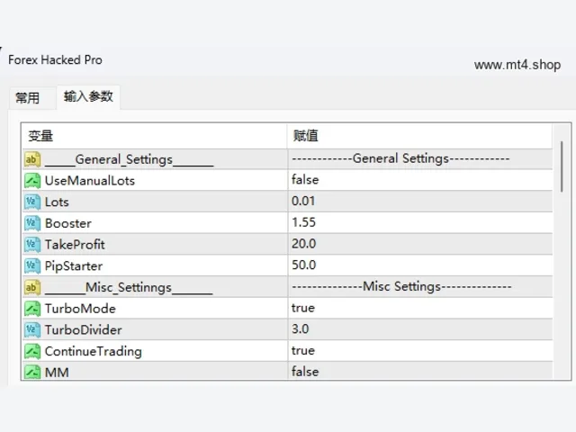Click the 50.0 value of PipStarter

point(303,265)
